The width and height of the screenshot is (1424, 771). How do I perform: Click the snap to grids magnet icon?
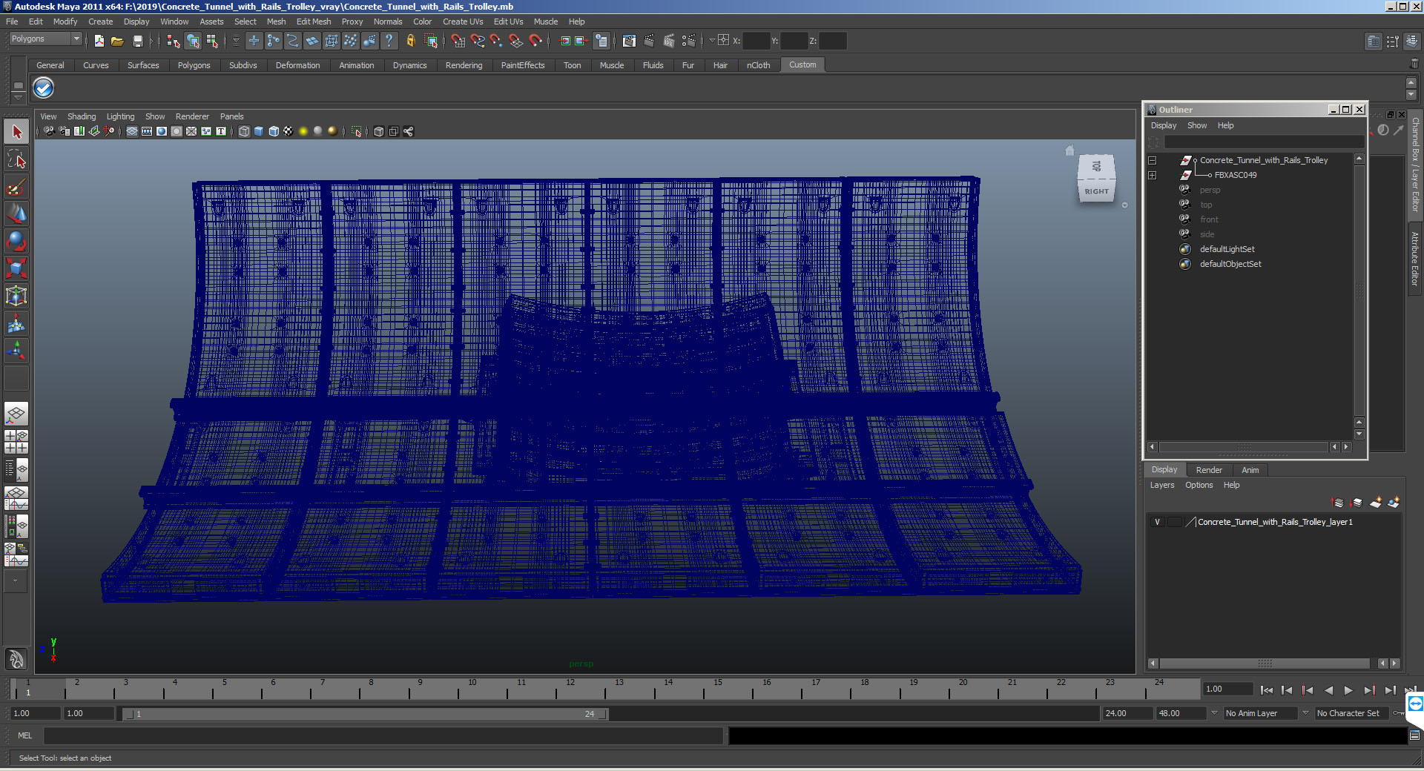[x=458, y=41]
